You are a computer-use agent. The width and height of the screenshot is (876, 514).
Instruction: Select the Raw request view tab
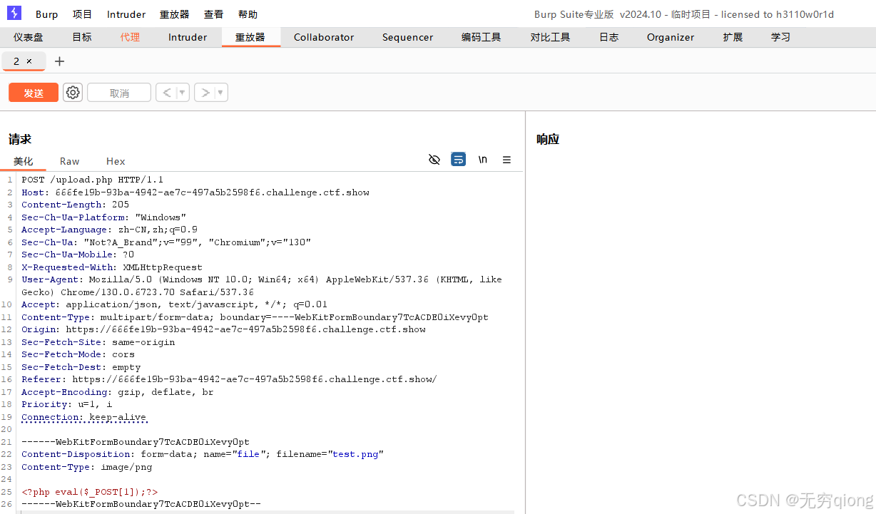click(70, 161)
